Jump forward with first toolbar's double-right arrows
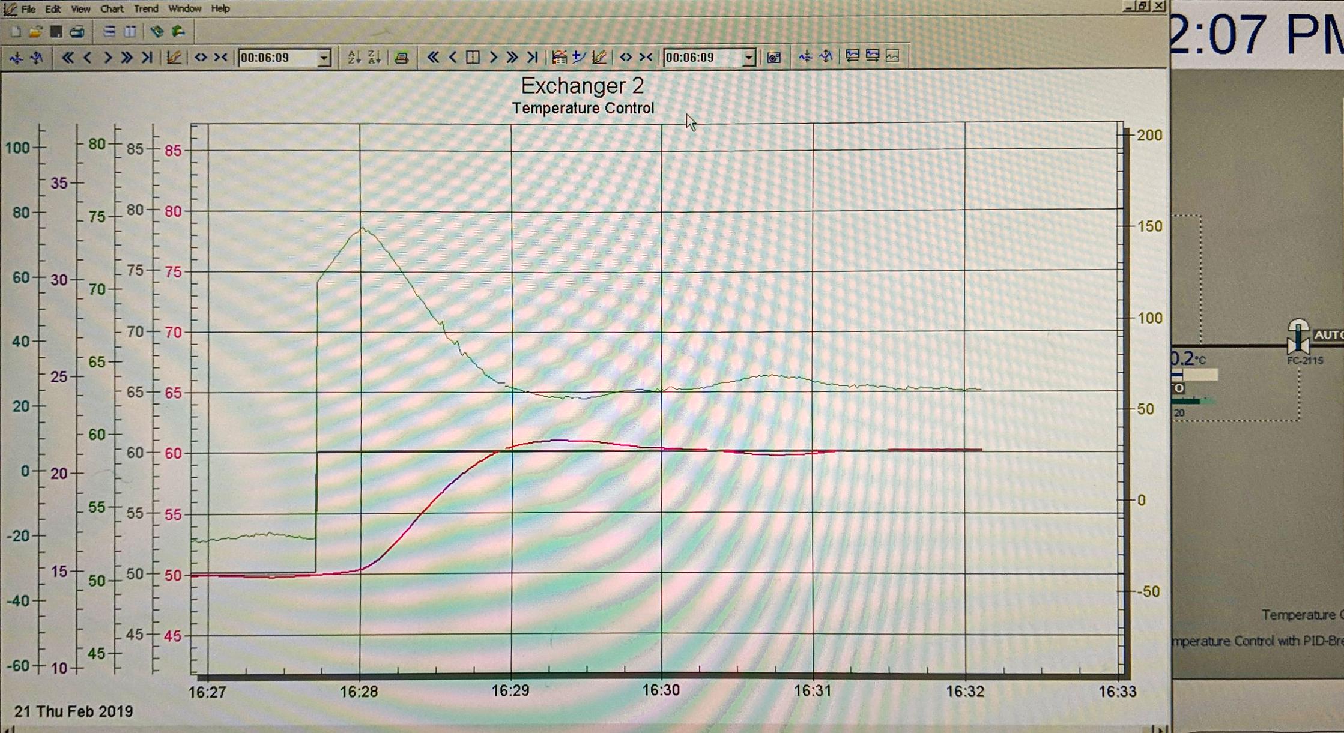 (x=127, y=58)
